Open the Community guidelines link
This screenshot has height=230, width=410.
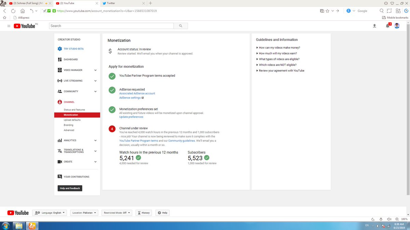181,141
